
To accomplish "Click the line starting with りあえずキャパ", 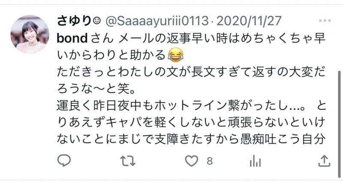I will [x=190, y=122].
